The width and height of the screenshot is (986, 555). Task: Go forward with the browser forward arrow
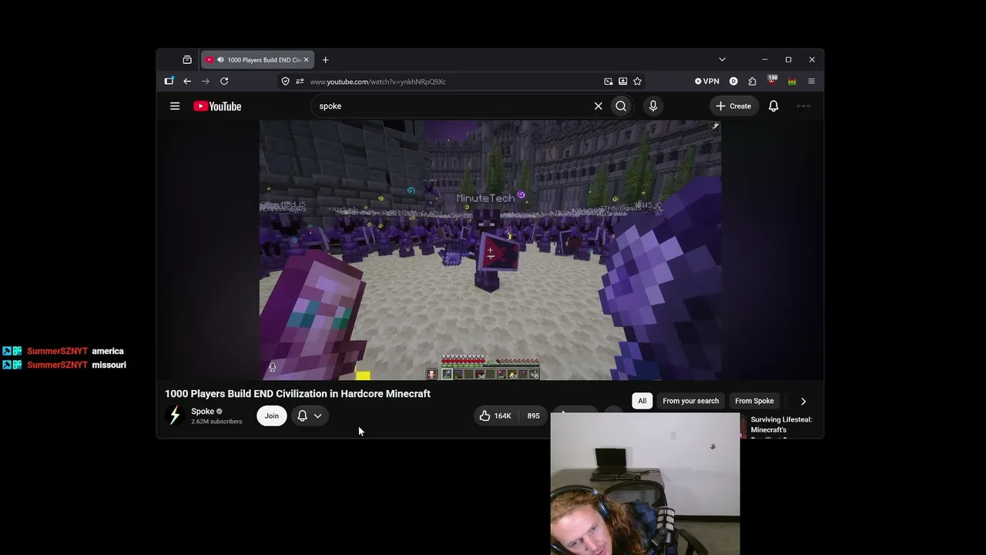coord(206,81)
